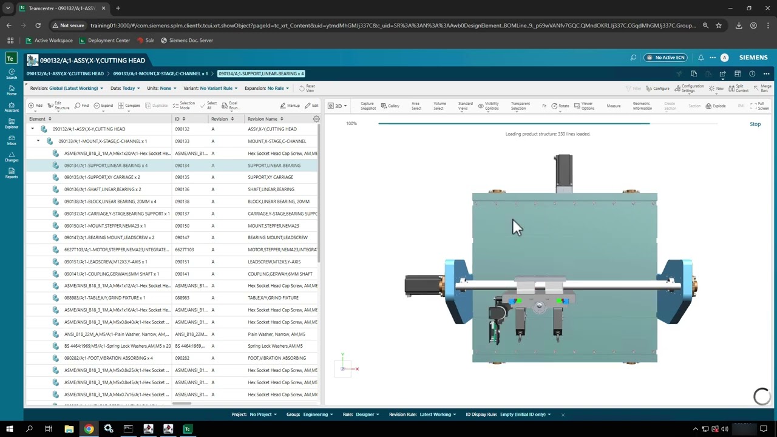The width and height of the screenshot is (777, 437).
Task: Open Capture Snapshot in viewer toolbar
Action: coord(367,106)
